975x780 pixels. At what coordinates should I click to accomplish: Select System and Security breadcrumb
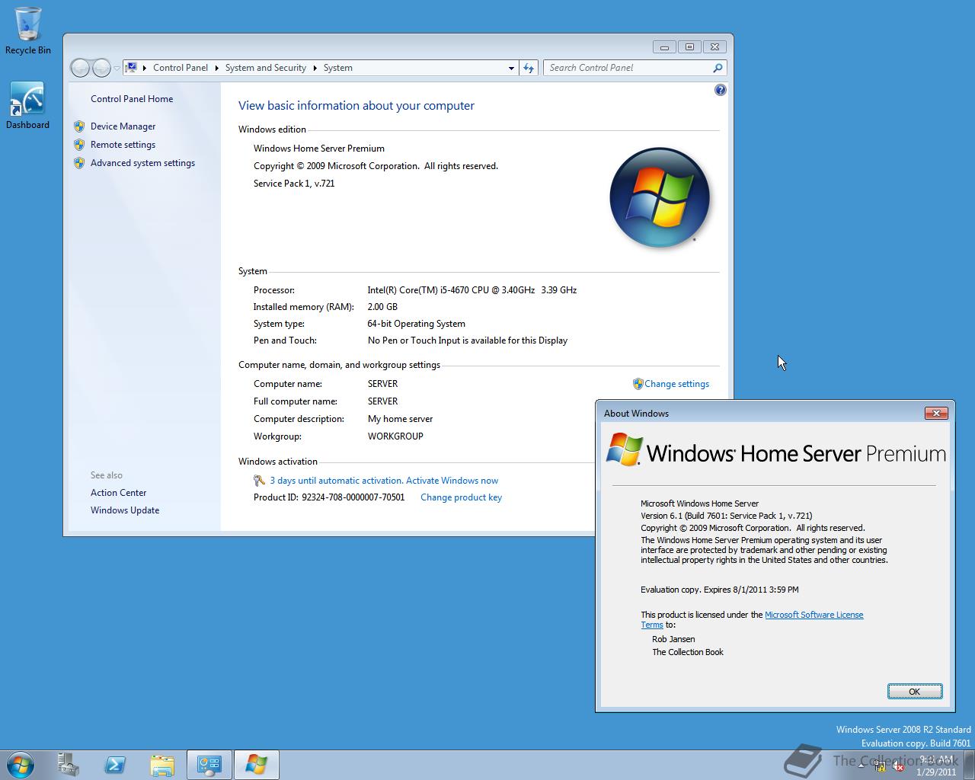click(x=266, y=68)
